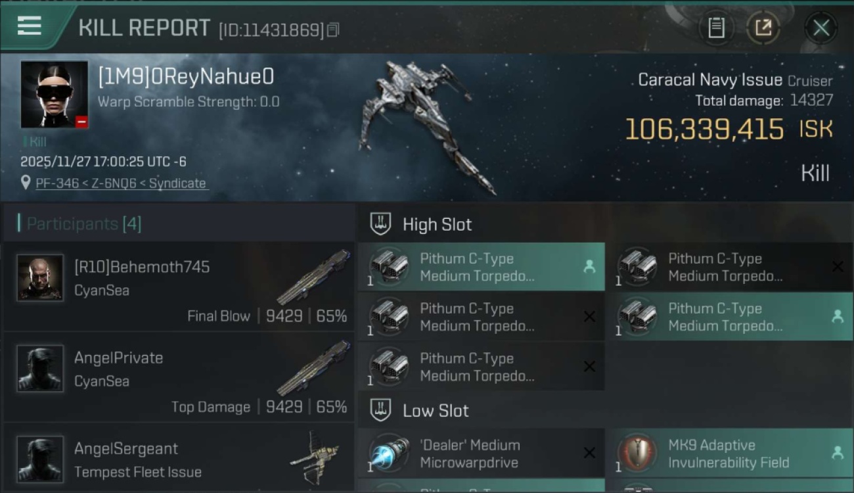854x493 pixels.
Task: Click the Caracal Navy Issue ship name
Action: coord(710,80)
